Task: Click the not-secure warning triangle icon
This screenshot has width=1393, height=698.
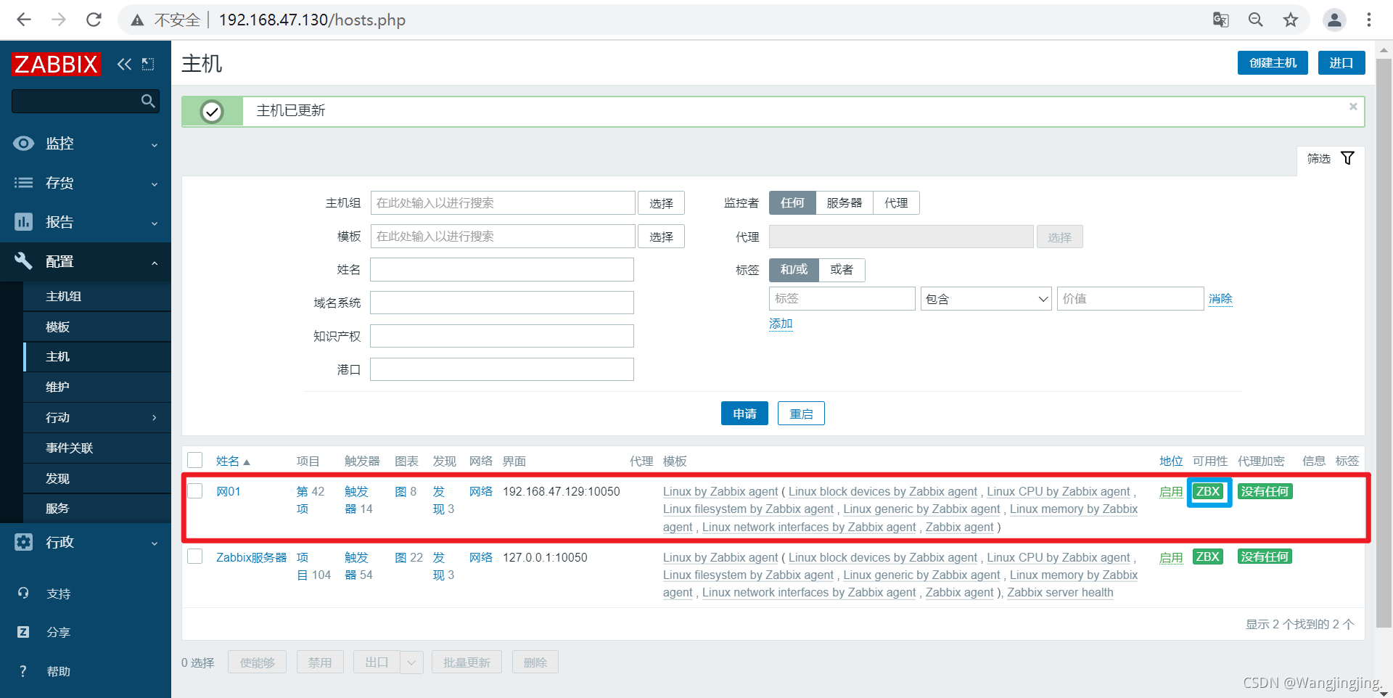Action: [x=137, y=20]
